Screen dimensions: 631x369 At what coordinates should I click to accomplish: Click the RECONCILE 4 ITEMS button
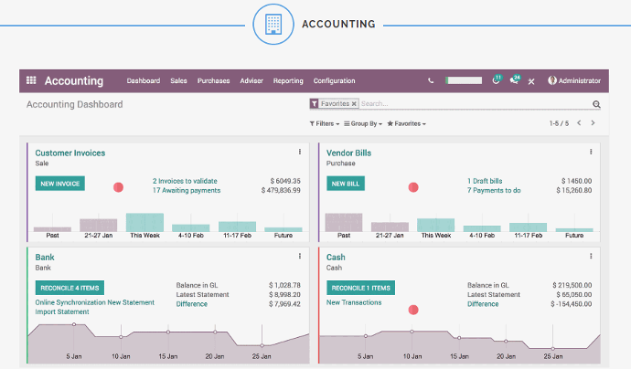[x=70, y=288]
